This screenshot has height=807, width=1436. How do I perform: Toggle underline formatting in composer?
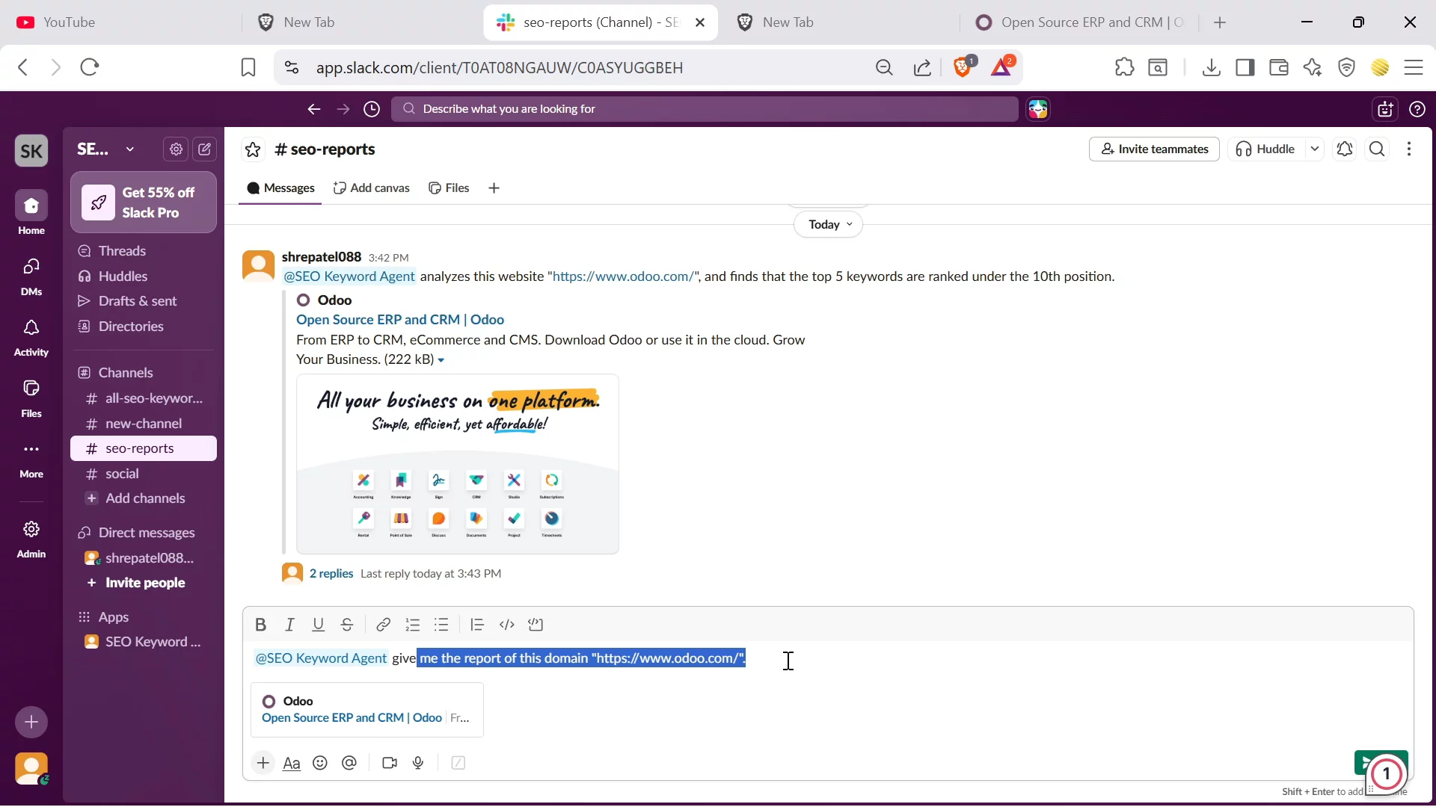[319, 625]
